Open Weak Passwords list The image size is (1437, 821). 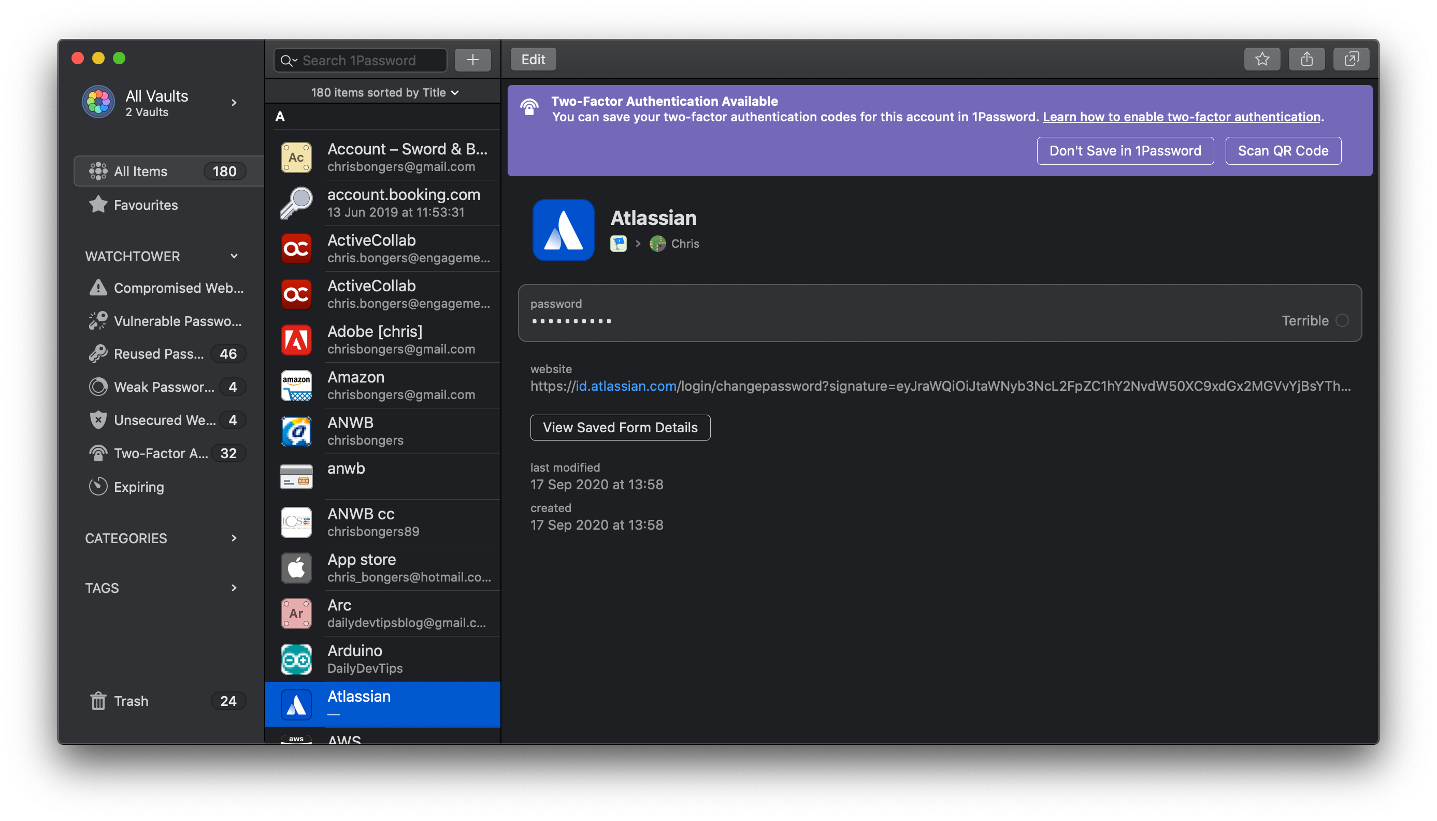tap(167, 387)
